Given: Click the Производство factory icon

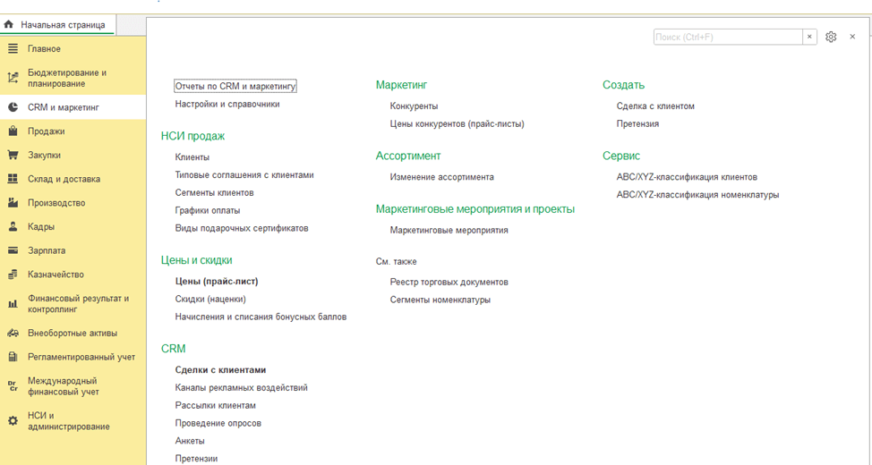Looking at the screenshot, I should tap(13, 203).
